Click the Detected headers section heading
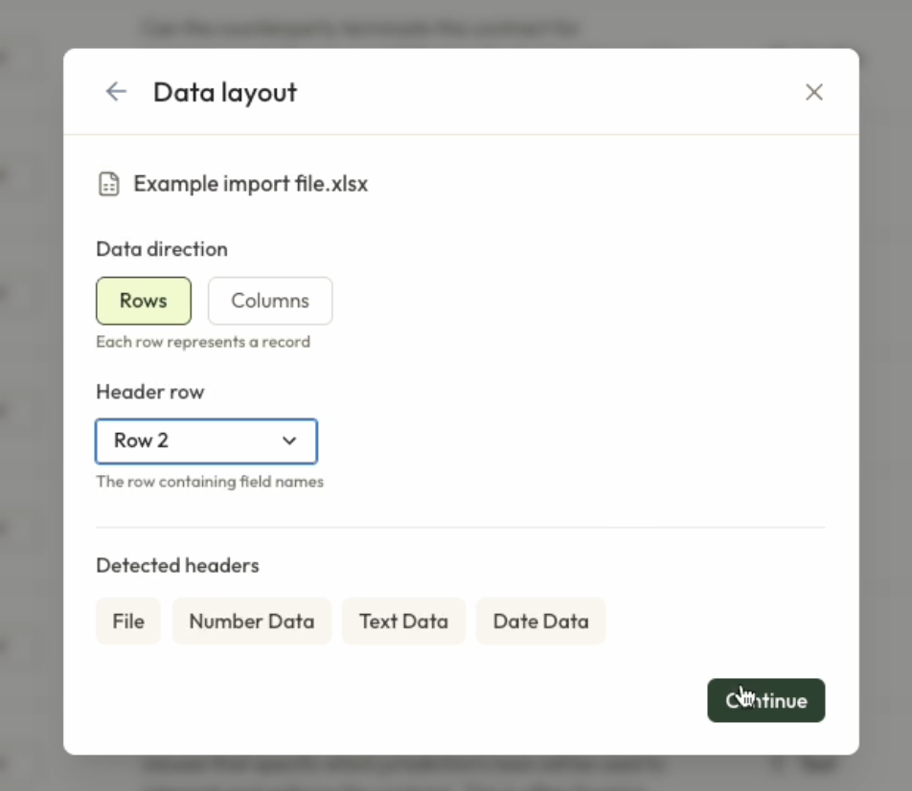This screenshot has height=791, width=912. (x=177, y=565)
